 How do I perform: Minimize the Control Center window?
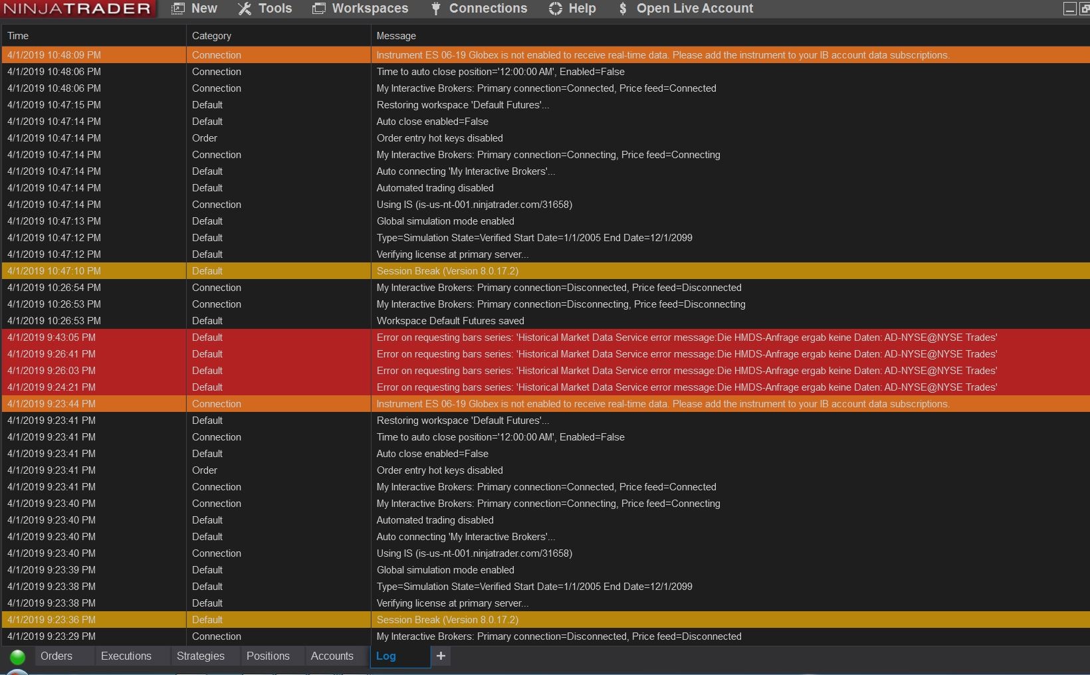click(1069, 9)
